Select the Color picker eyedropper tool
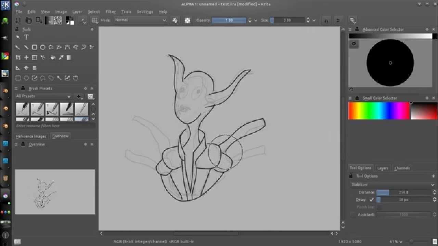The height and width of the screenshot is (246, 438). coord(61,57)
